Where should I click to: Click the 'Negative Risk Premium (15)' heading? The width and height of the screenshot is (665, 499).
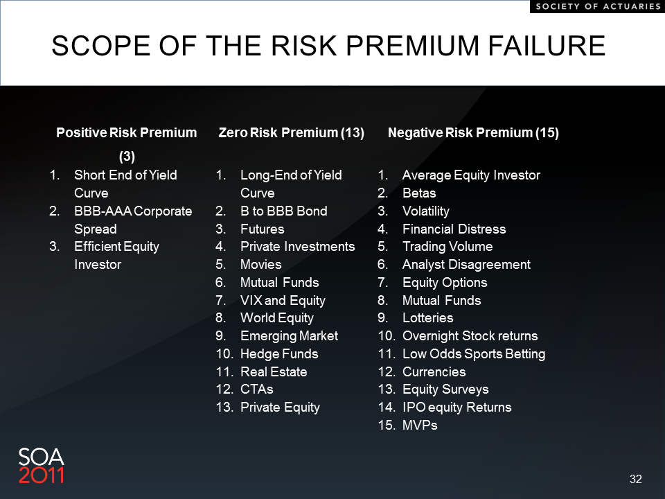coord(473,133)
